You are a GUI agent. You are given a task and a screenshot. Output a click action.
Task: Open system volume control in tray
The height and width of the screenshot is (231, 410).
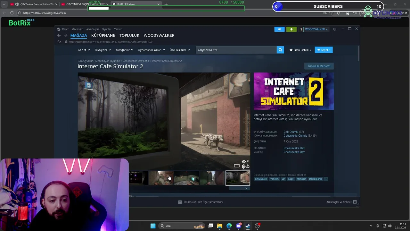coord(389,226)
